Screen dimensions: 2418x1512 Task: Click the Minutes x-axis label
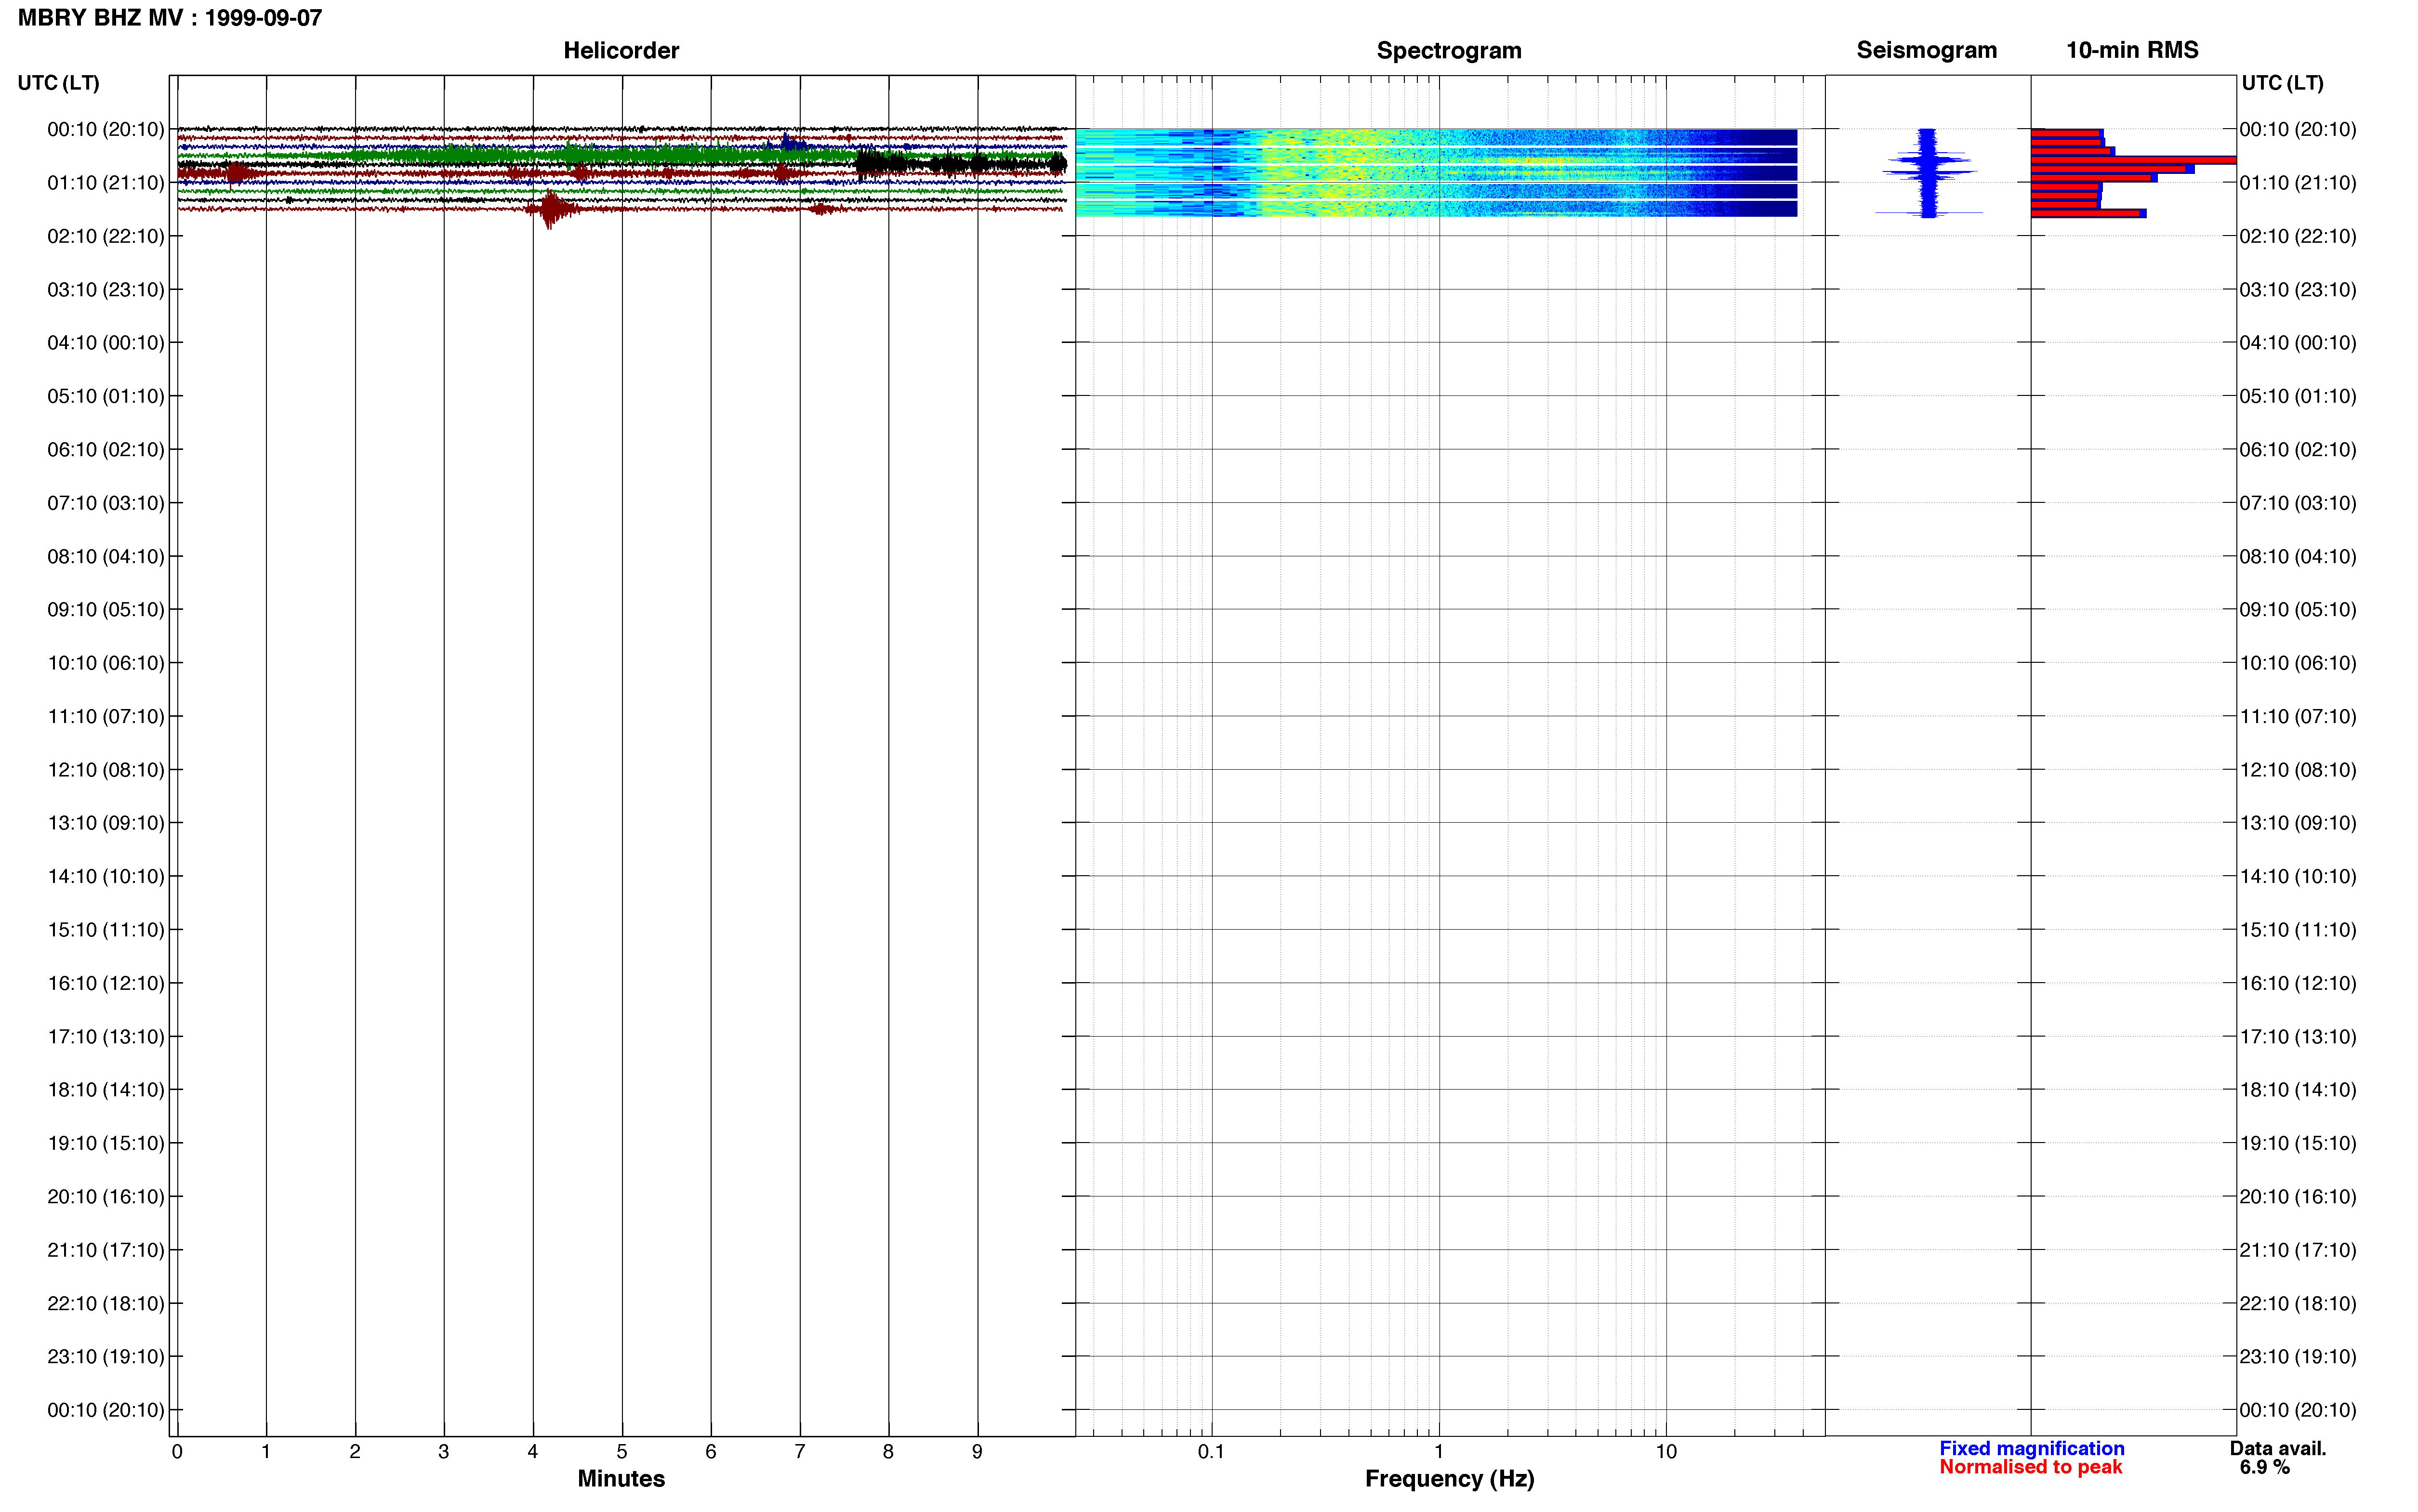[621, 1478]
